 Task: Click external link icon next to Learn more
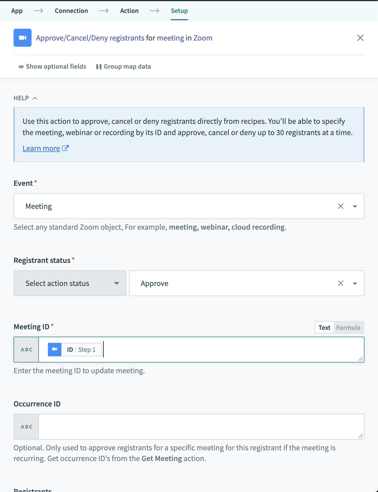[65, 148]
